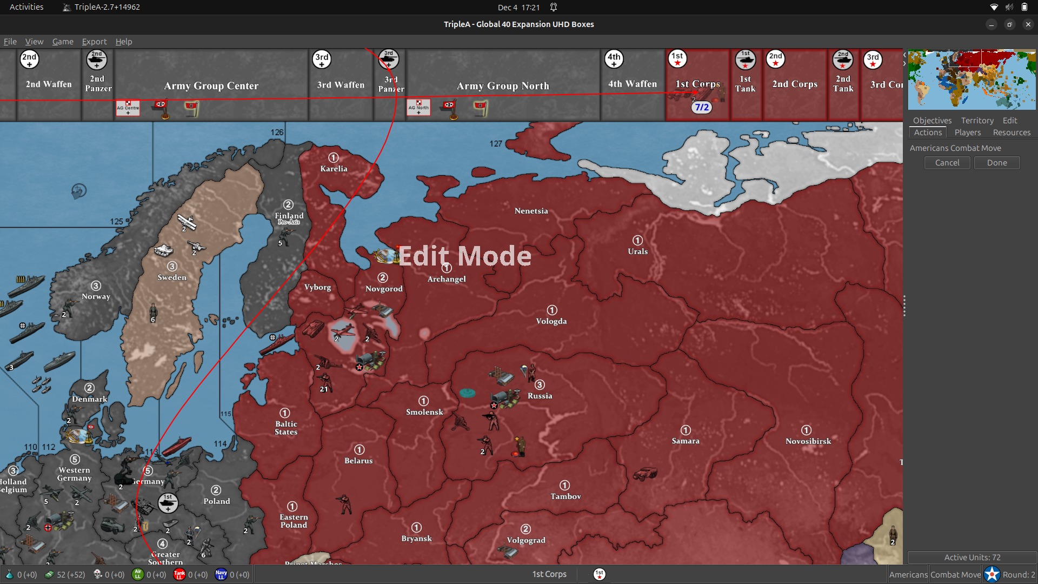Switch to the Territory tab
Viewport: 1038px width, 584px height.
click(977, 120)
